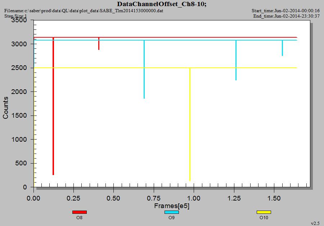This screenshot has height=226, width=324.
Task: Click the End_time label
Action: pyautogui.click(x=287, y=16)
